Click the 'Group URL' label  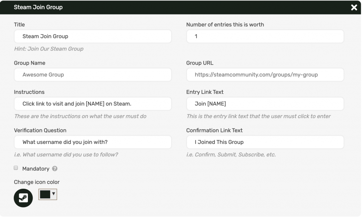tap(200, 63)
